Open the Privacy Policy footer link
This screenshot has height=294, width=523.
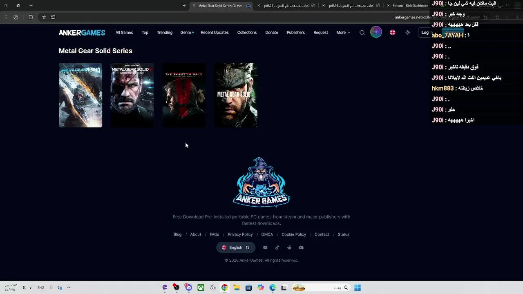pyautogui.click(x=240, y=234)
